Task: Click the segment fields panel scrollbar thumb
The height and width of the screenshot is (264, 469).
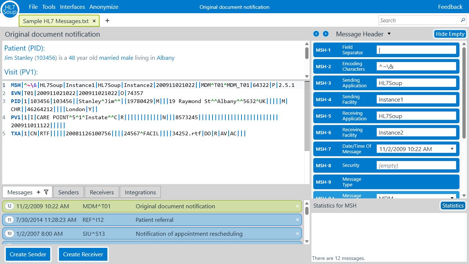Action: click(x=464, y=93)
